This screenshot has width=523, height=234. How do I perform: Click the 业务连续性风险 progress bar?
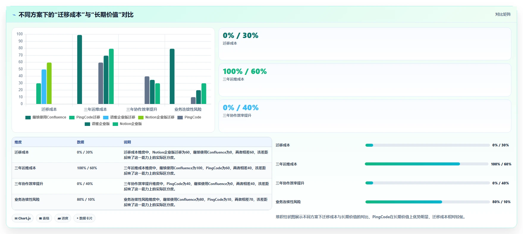(x=428, y=202)
